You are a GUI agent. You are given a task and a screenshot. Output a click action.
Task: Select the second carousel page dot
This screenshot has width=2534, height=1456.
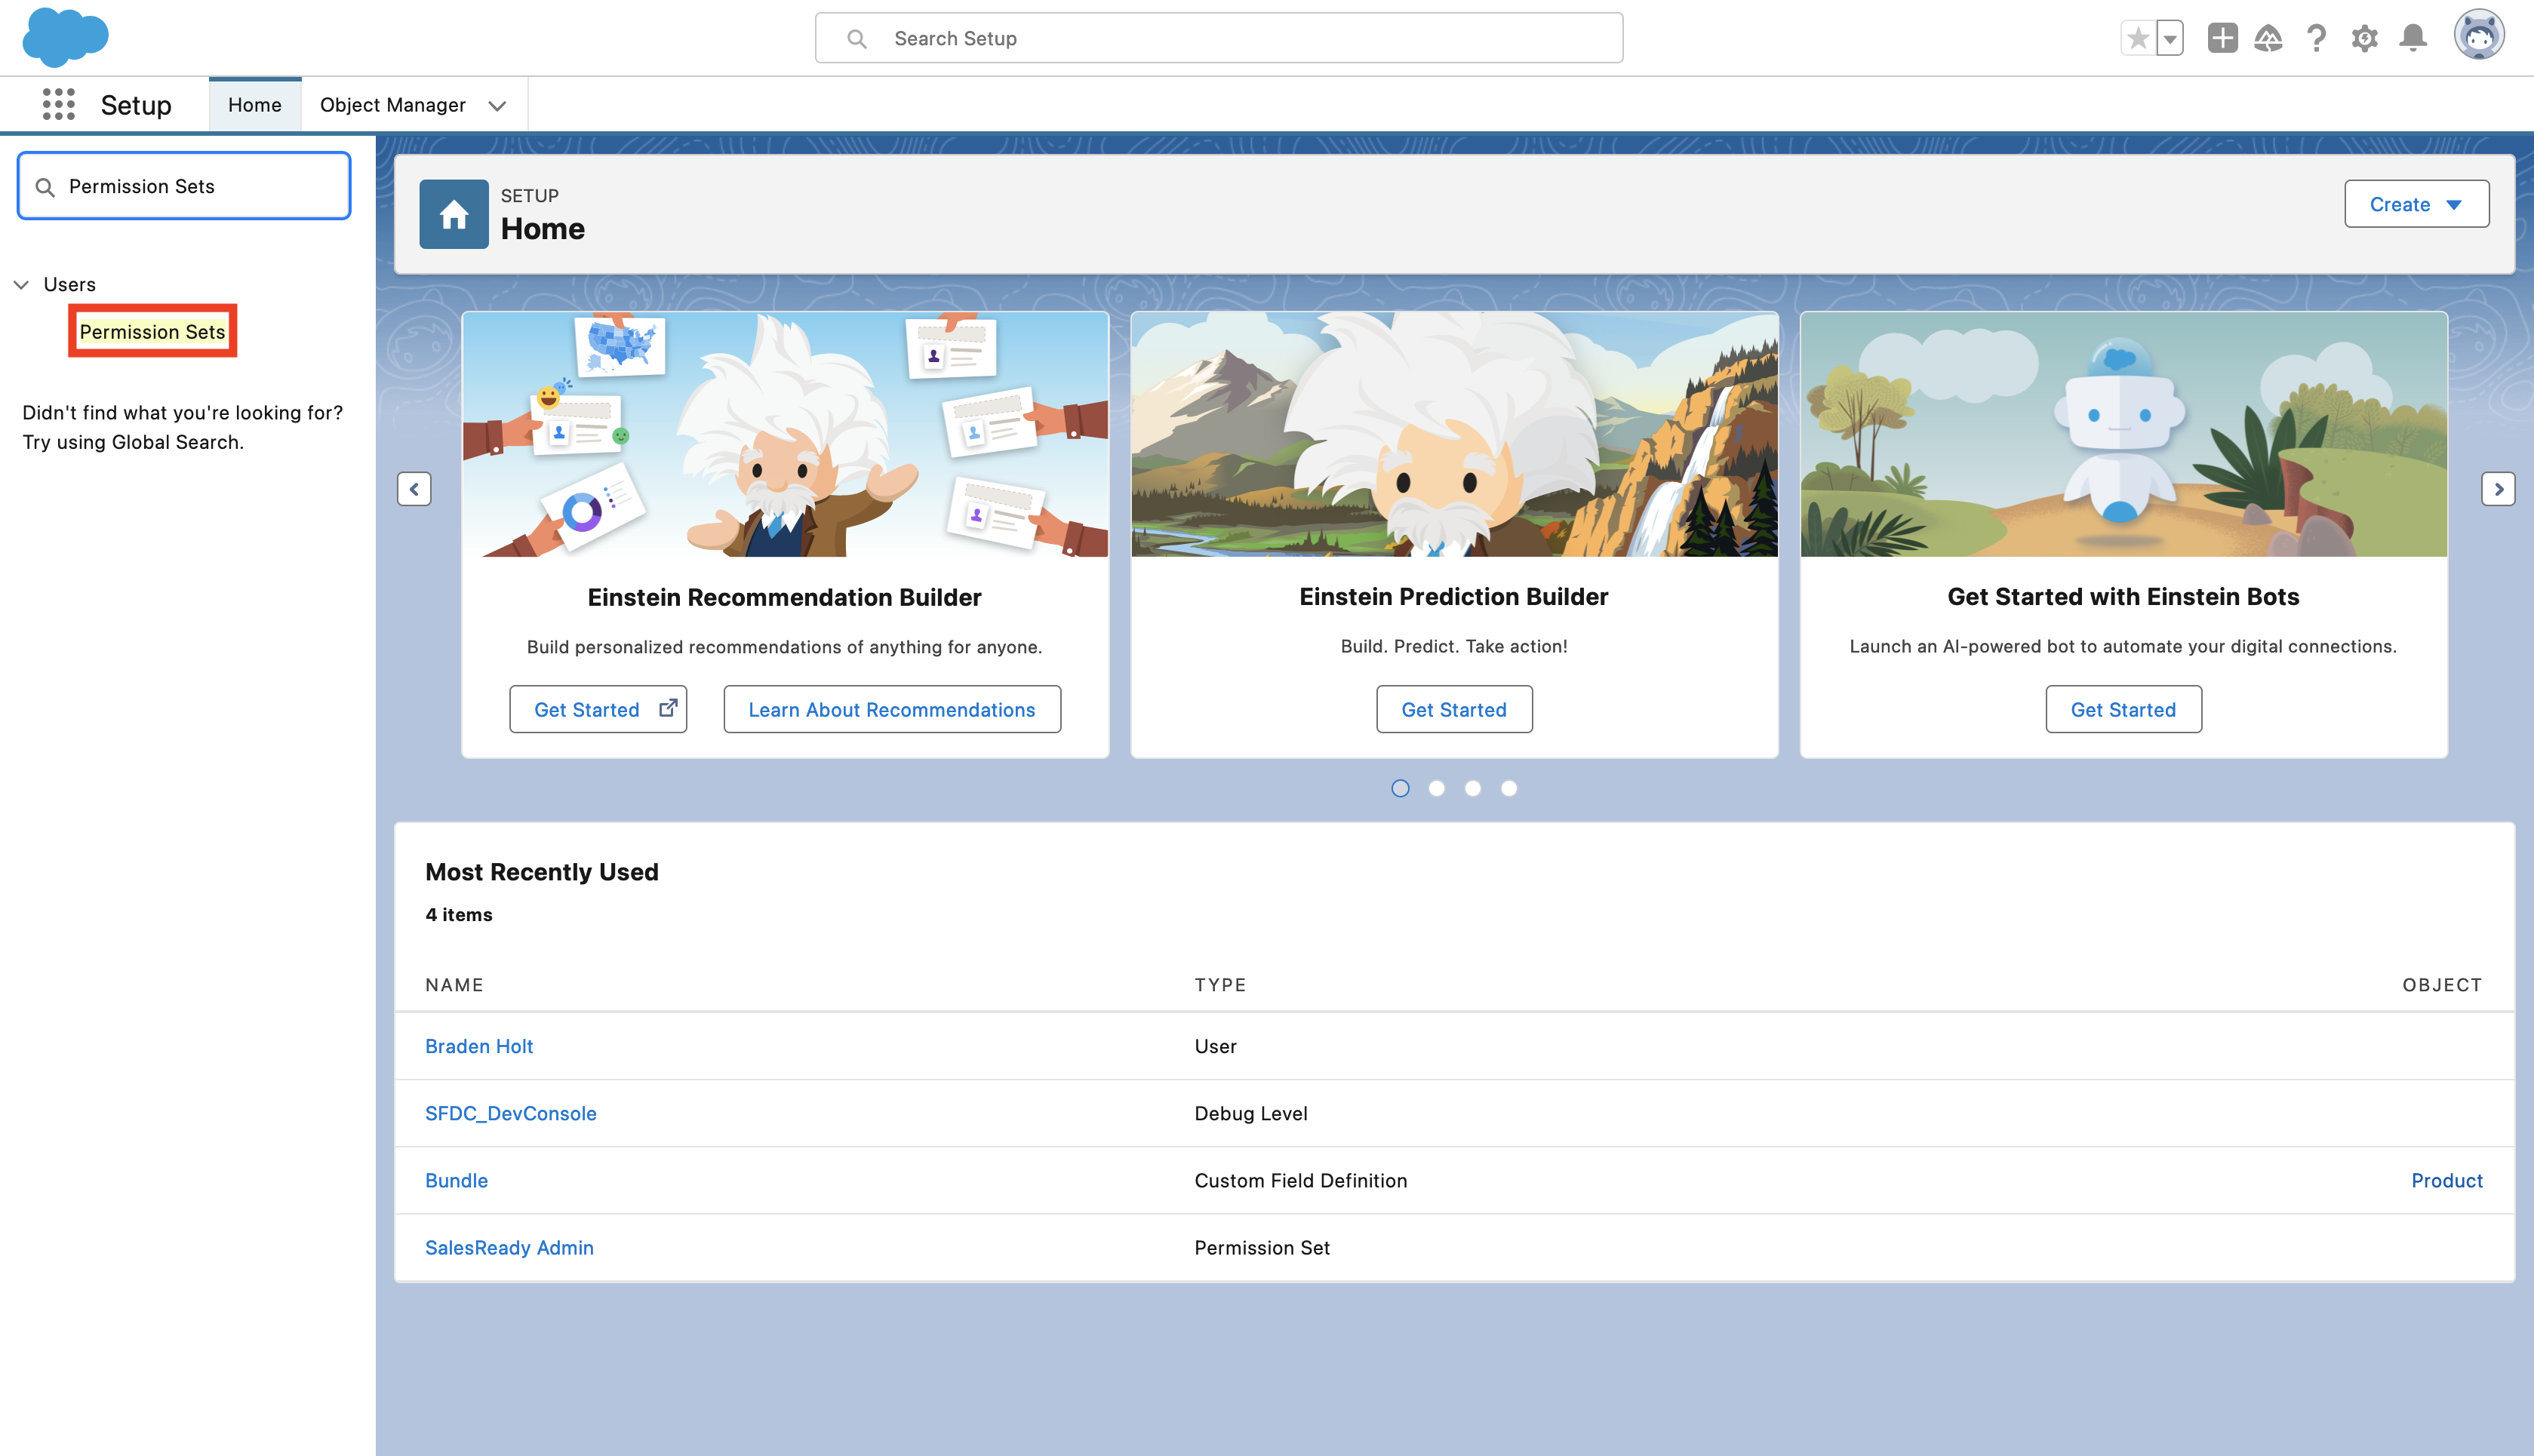[1436, 788]
